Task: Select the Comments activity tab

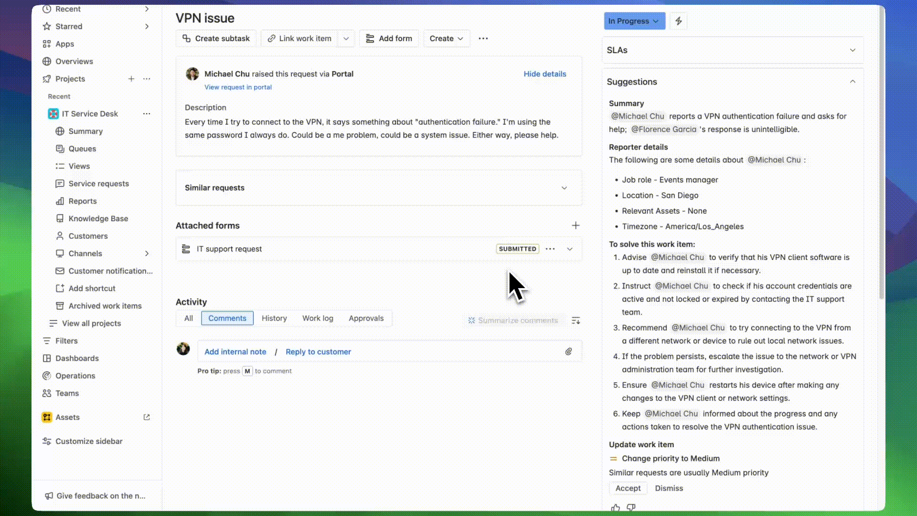Action: click(227, 318)
